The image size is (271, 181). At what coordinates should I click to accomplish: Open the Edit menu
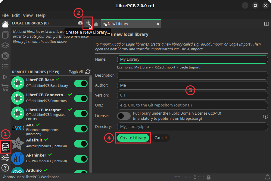[x=15, y=15]
